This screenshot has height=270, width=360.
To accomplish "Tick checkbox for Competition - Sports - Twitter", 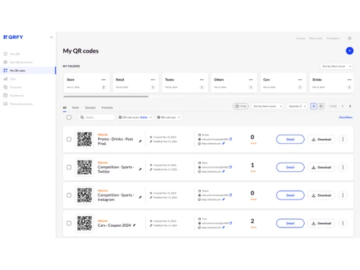I will coord(69,167).
